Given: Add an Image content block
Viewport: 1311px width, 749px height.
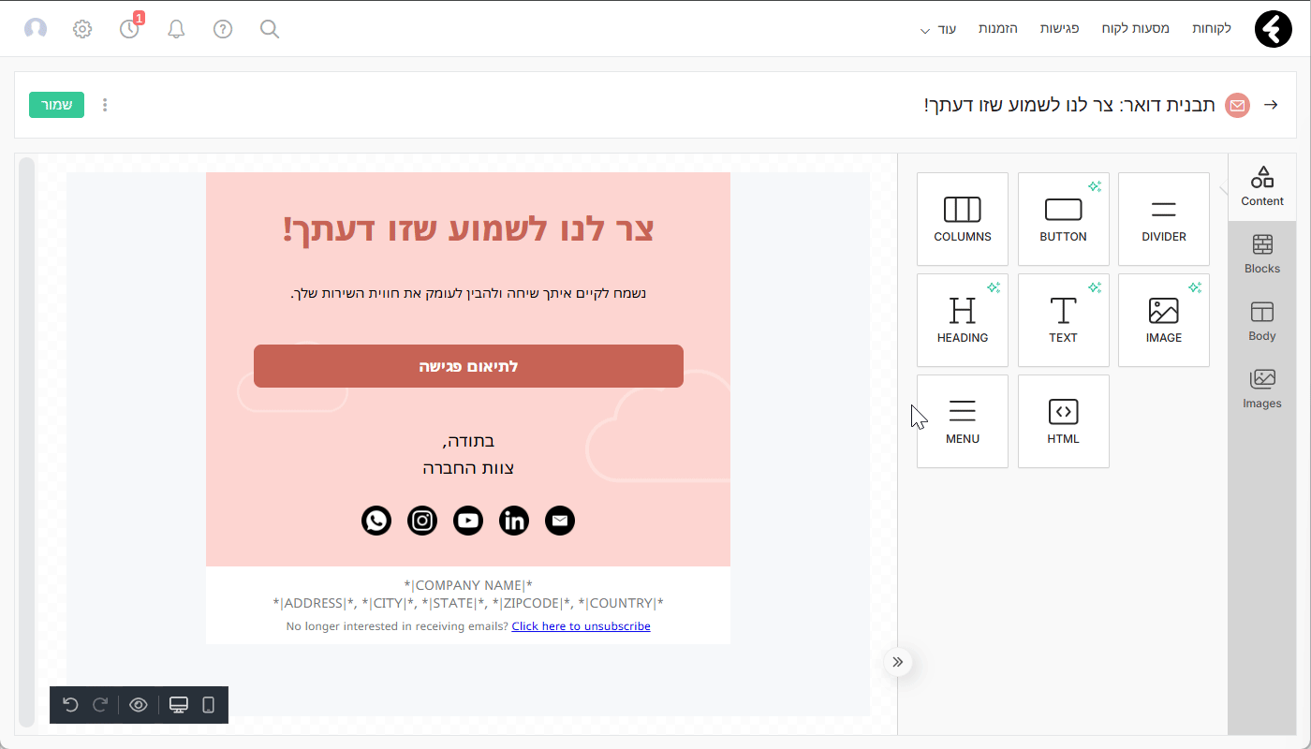Looking at the screenshot, I should pyautogui.click(x=1164, y=320).
